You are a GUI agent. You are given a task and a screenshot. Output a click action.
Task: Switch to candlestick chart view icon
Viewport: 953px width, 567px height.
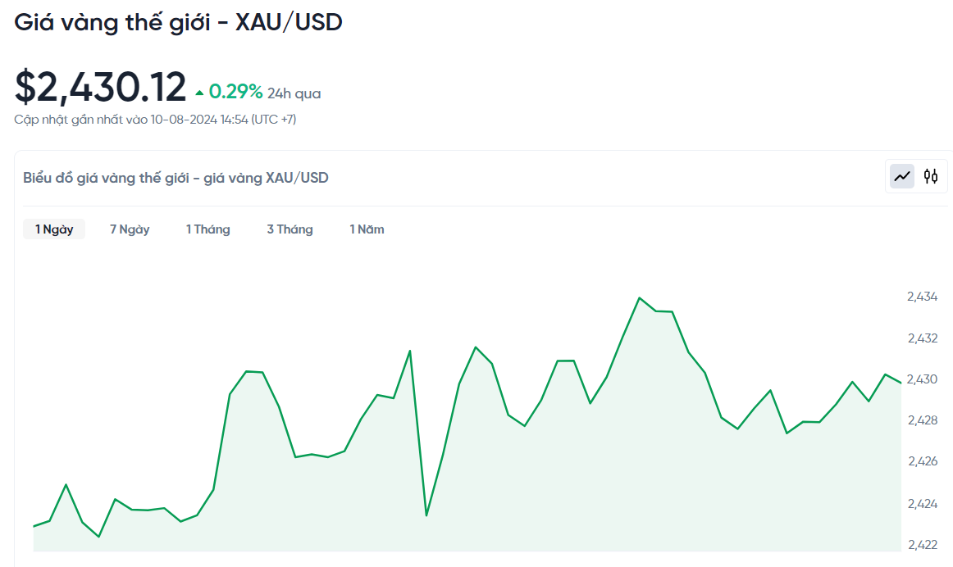[x=931, y=176]
